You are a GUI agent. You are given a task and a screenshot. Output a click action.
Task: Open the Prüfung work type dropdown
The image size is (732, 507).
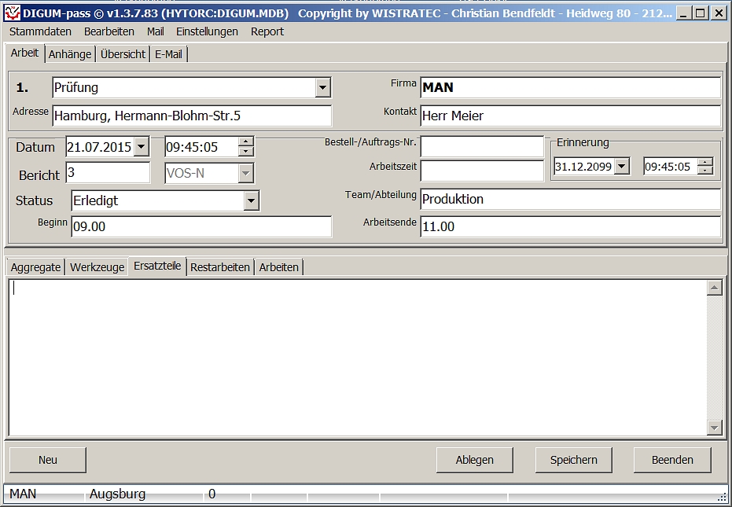point(322,87)
